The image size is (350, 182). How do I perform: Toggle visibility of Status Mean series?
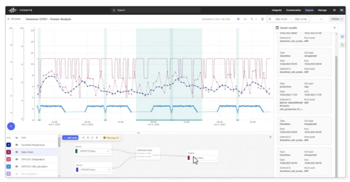click(17, 152)
